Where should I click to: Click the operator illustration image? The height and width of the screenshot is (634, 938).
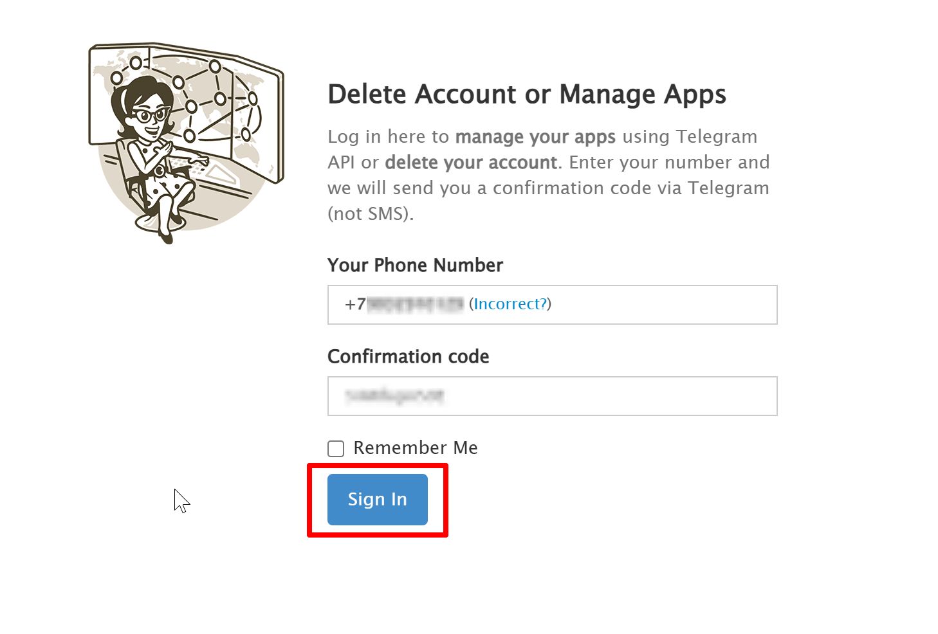(186, 143)
